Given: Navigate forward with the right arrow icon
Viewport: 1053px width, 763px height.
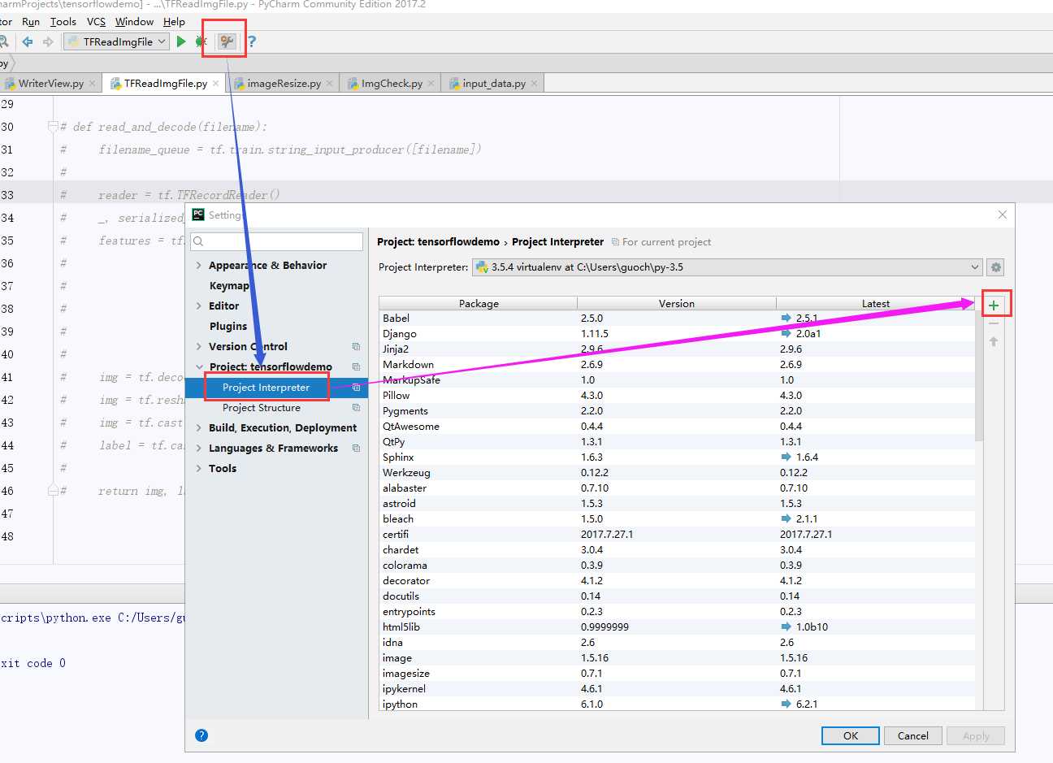Looking at the screenshot, I should pyautogui.click(x=48, y=41).
